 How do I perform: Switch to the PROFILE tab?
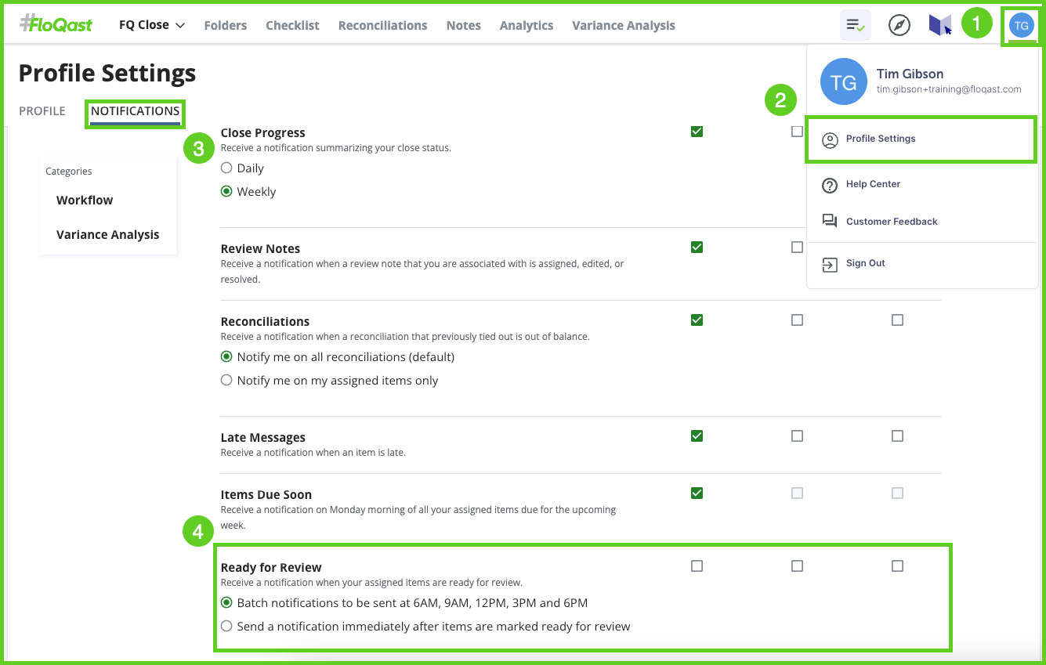click(42, 111)
